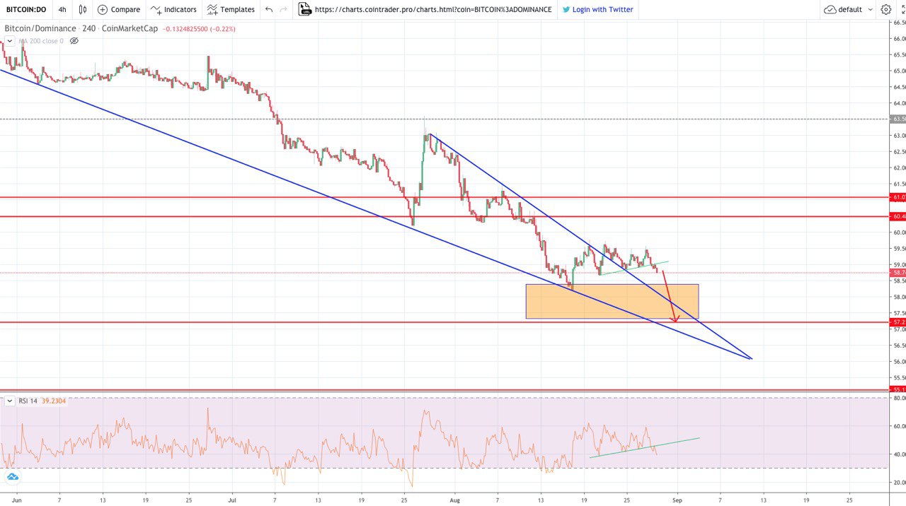Image resolution: width=906 pixels, height=506 pixels.
Task: Click the Twitter bird icon
Action: (566, 10)
